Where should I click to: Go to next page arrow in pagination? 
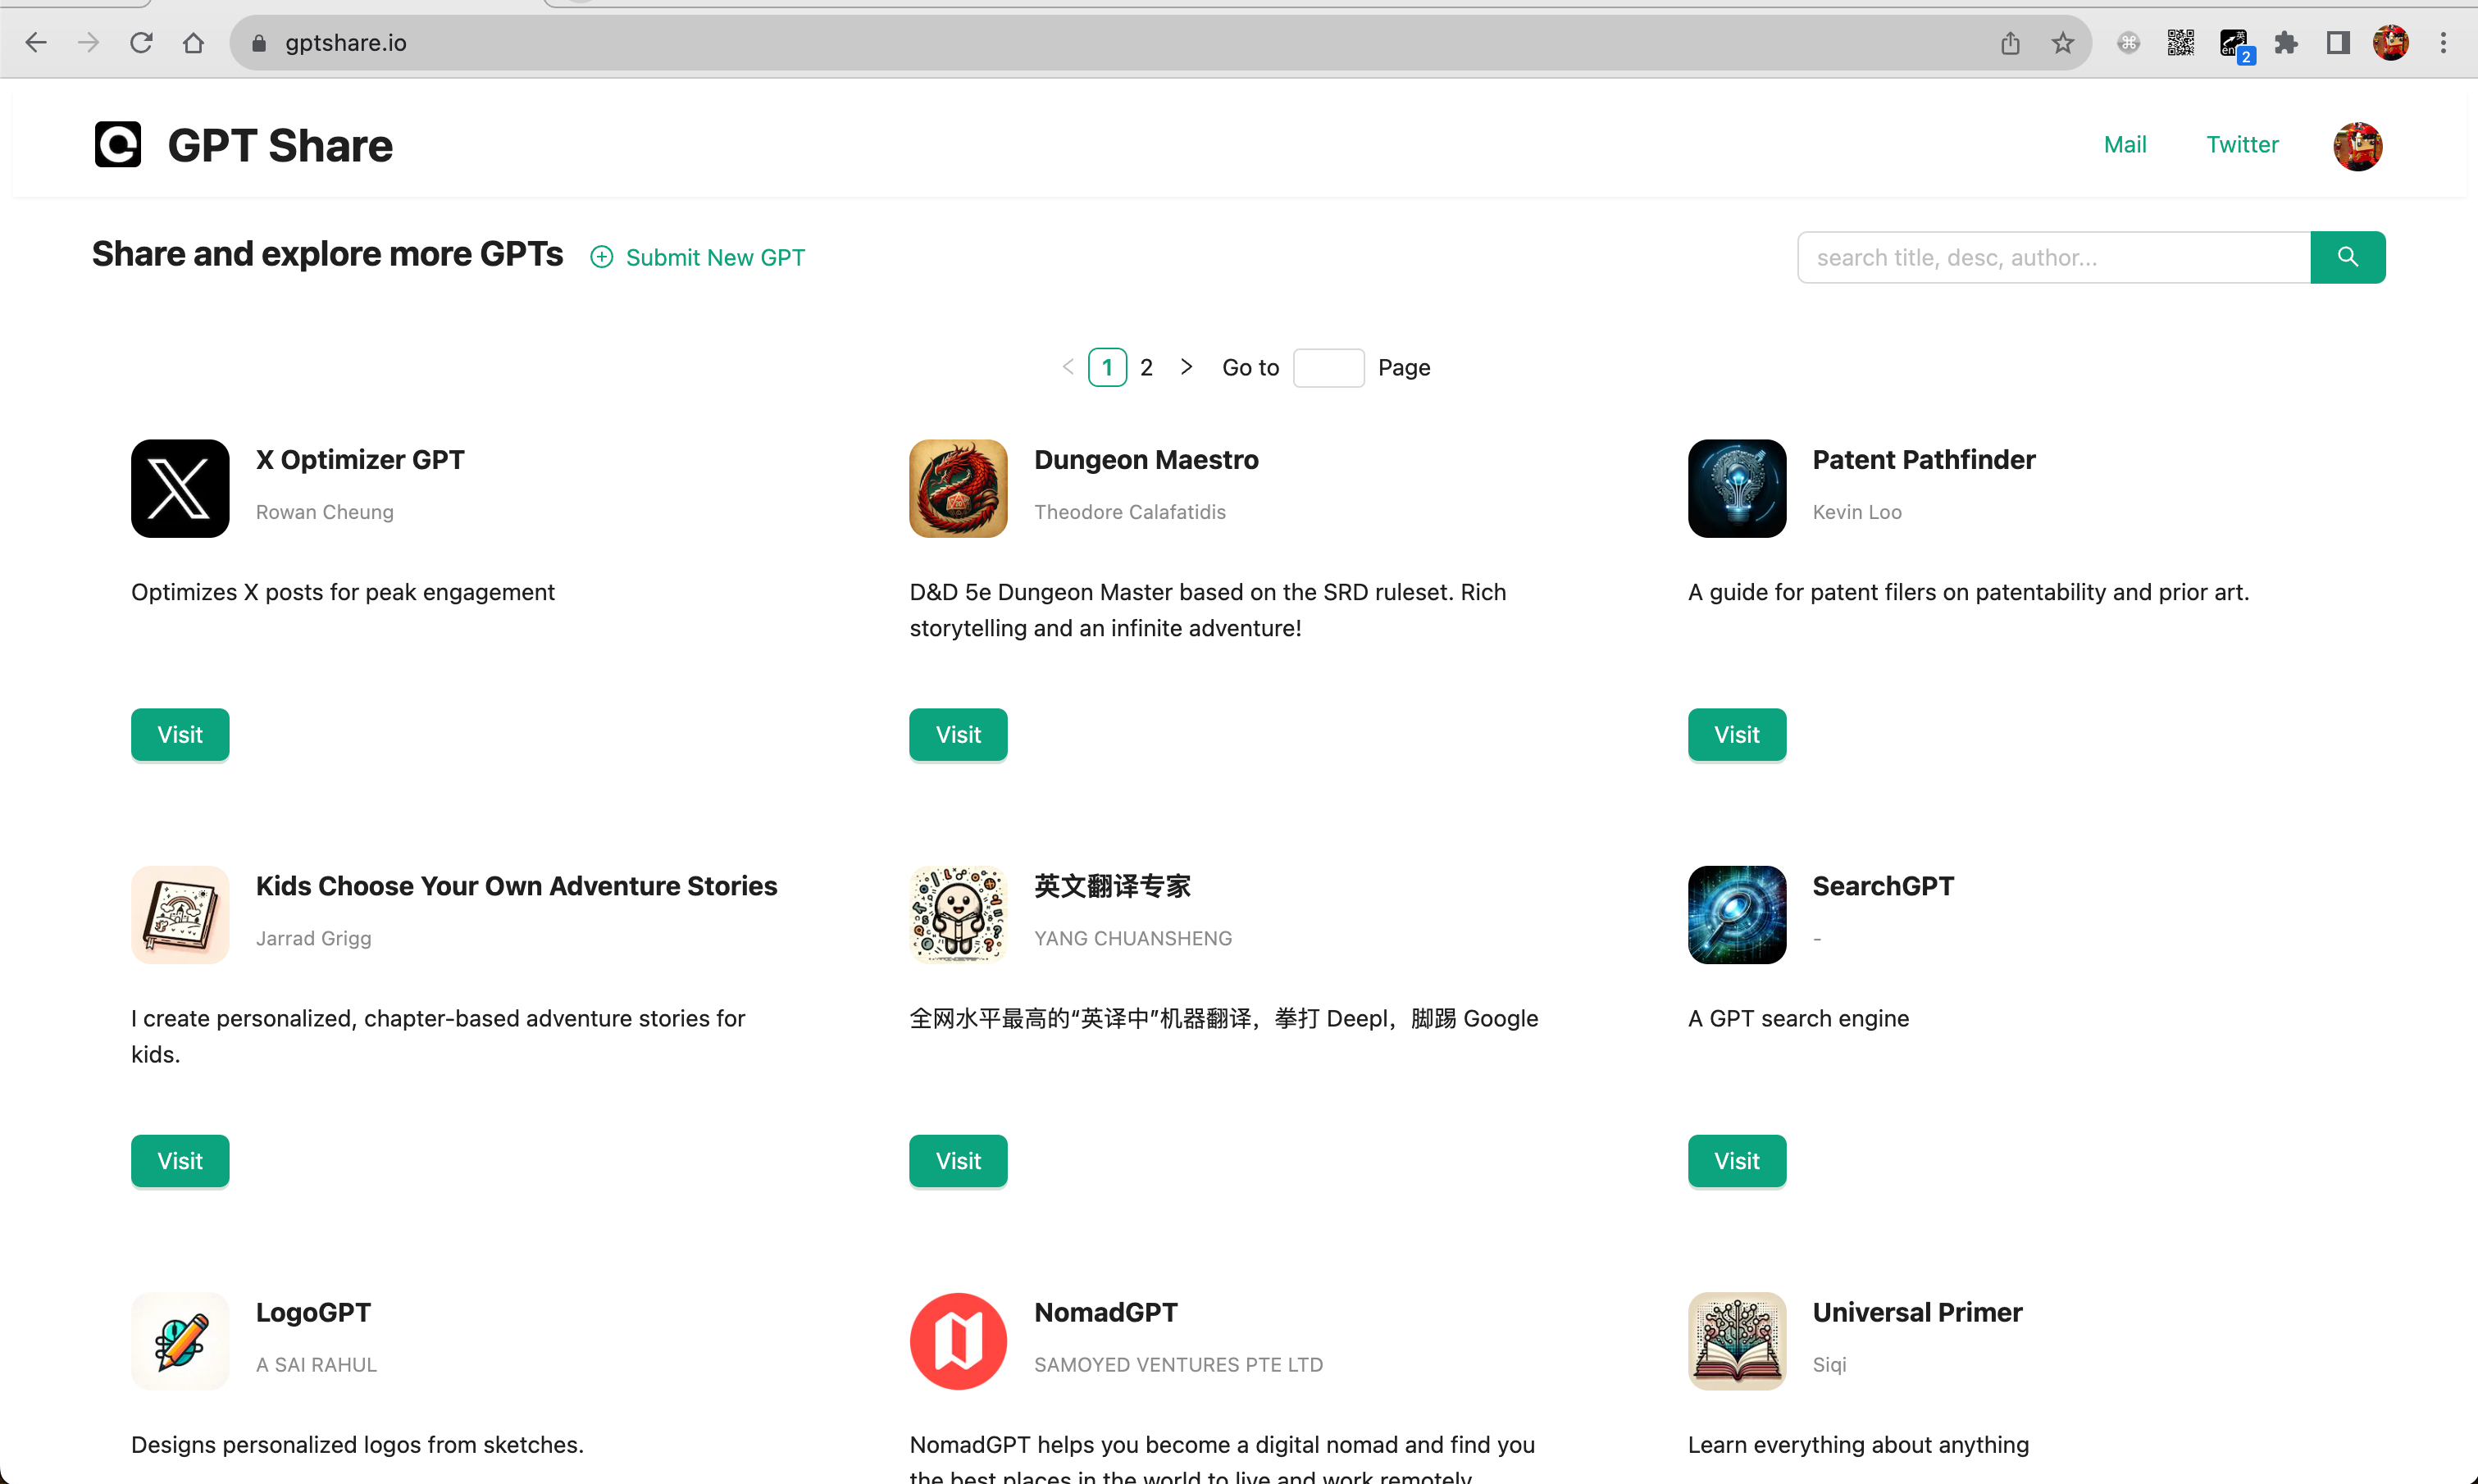click(1186, 367)
